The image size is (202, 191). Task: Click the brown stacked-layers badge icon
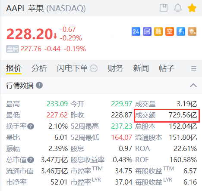click(x=192, y=31)
